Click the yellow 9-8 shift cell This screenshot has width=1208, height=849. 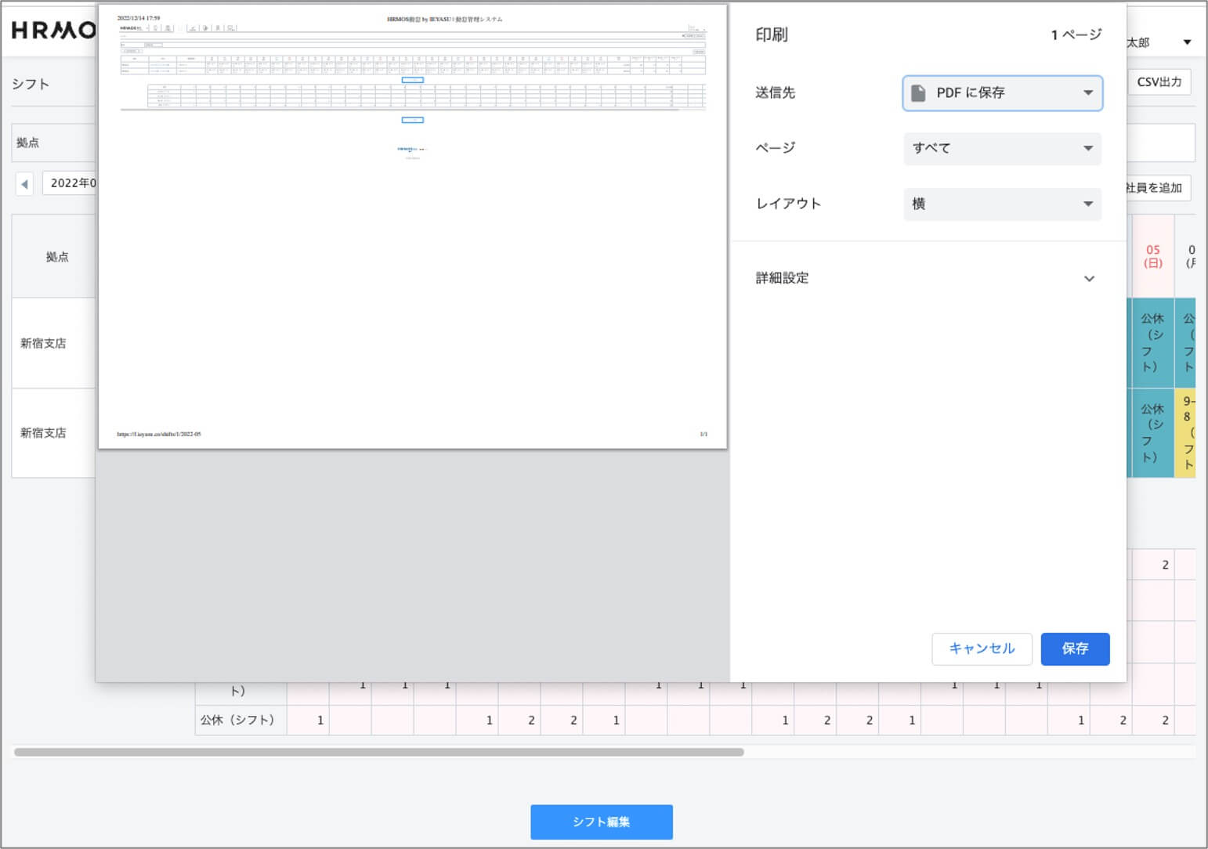(x=1186, y=432)
